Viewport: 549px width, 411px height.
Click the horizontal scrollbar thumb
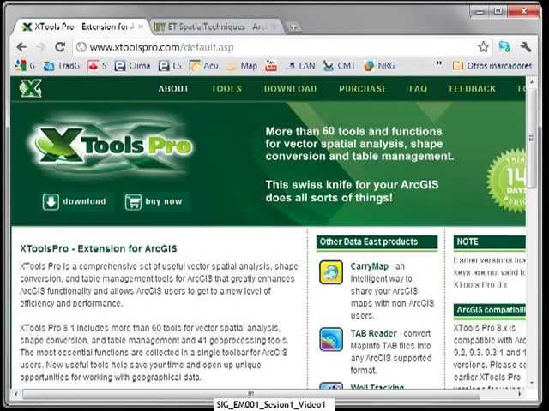250,394
